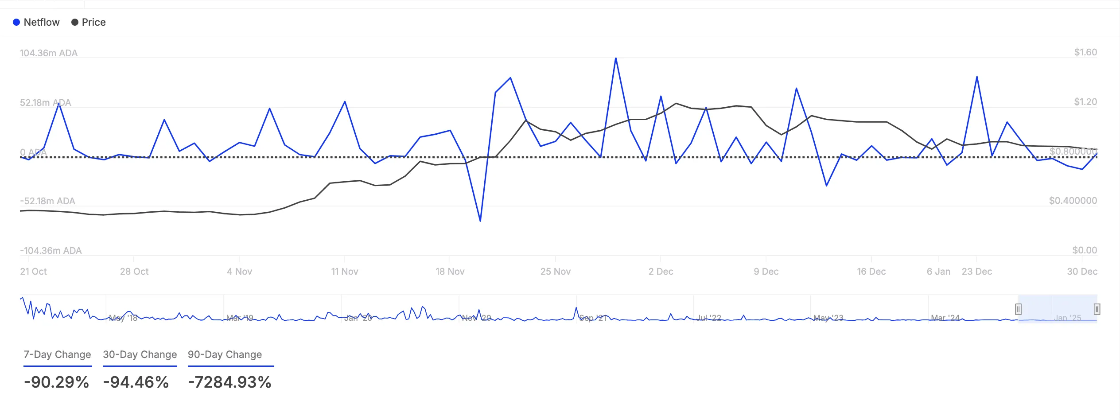This screenshot has height=420, width=1120.
Task: Click the highlighted navigator range near Jan '25
Action: point(1058,309)
